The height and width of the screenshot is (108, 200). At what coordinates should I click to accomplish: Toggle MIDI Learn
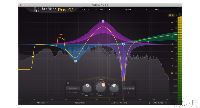pyautogui.click(x=41, y=103)
